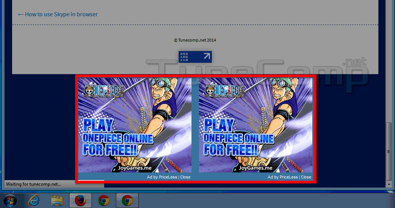Launch Internet Explorer from the taskbar
The image size is (395, 208).
34,201
